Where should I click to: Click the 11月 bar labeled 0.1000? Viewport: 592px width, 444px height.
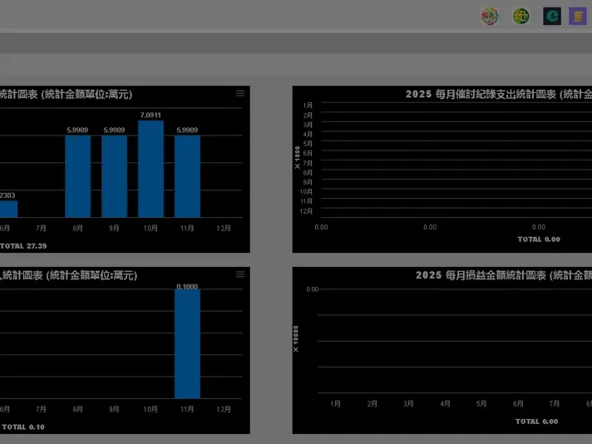[187, 343]
